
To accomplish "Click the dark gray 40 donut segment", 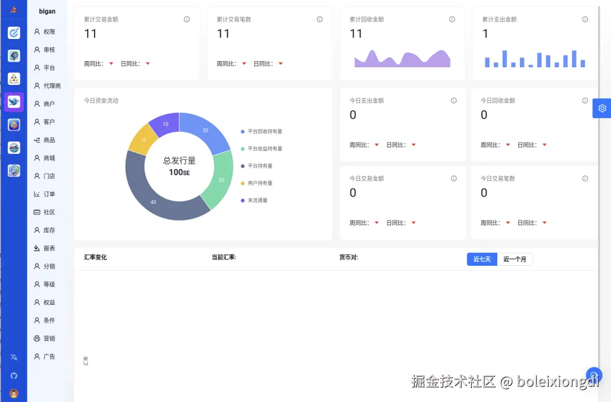I will (153, 202).
